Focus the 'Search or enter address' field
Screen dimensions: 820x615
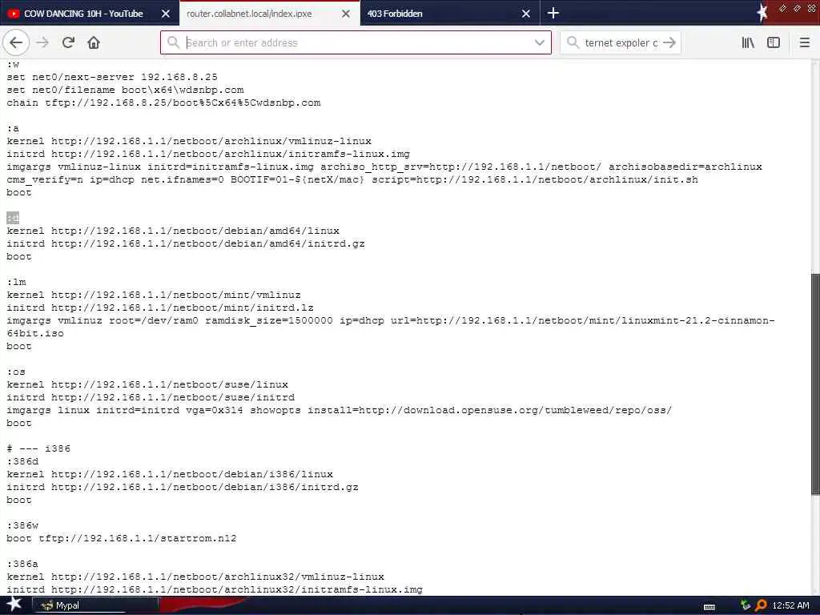coord(356,42)
